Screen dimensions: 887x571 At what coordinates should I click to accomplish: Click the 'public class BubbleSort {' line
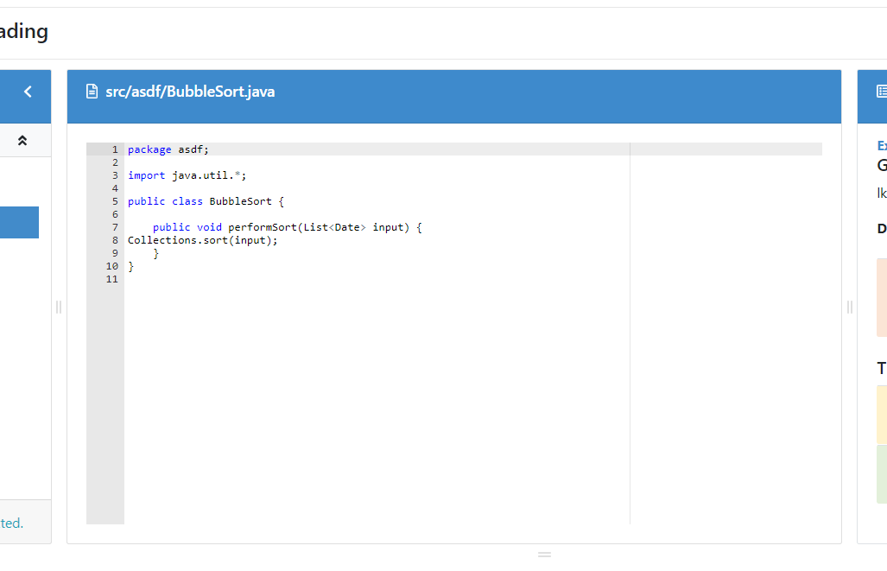click(x=206, y=201)
